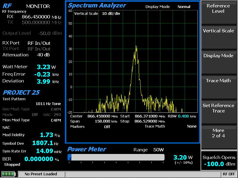The height and width of the screenshot is (178, 238).
Task: Toggle the Markers Off setting
Action: point(107,127)
